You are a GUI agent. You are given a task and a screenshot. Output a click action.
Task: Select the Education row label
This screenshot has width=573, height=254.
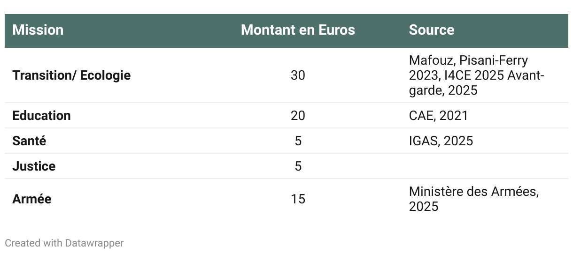tap(41, 115)
